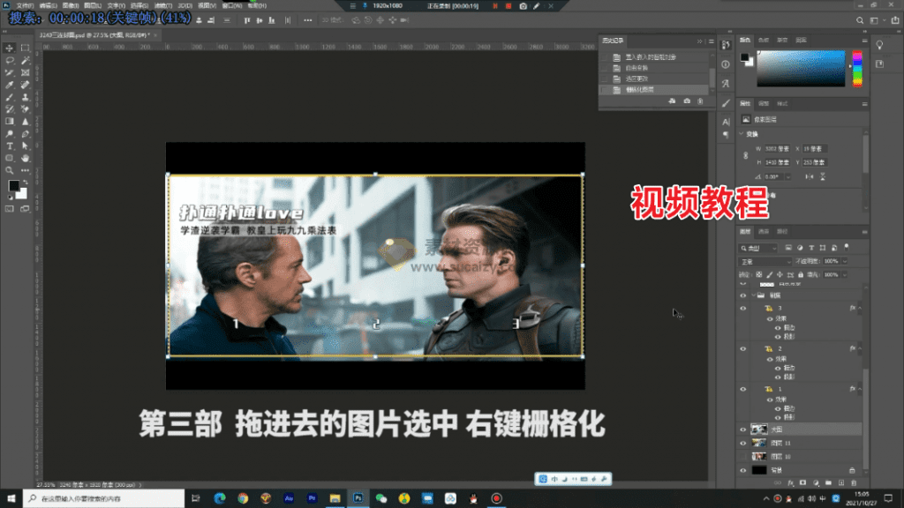Open the layer blend mode dropdown

764,262
